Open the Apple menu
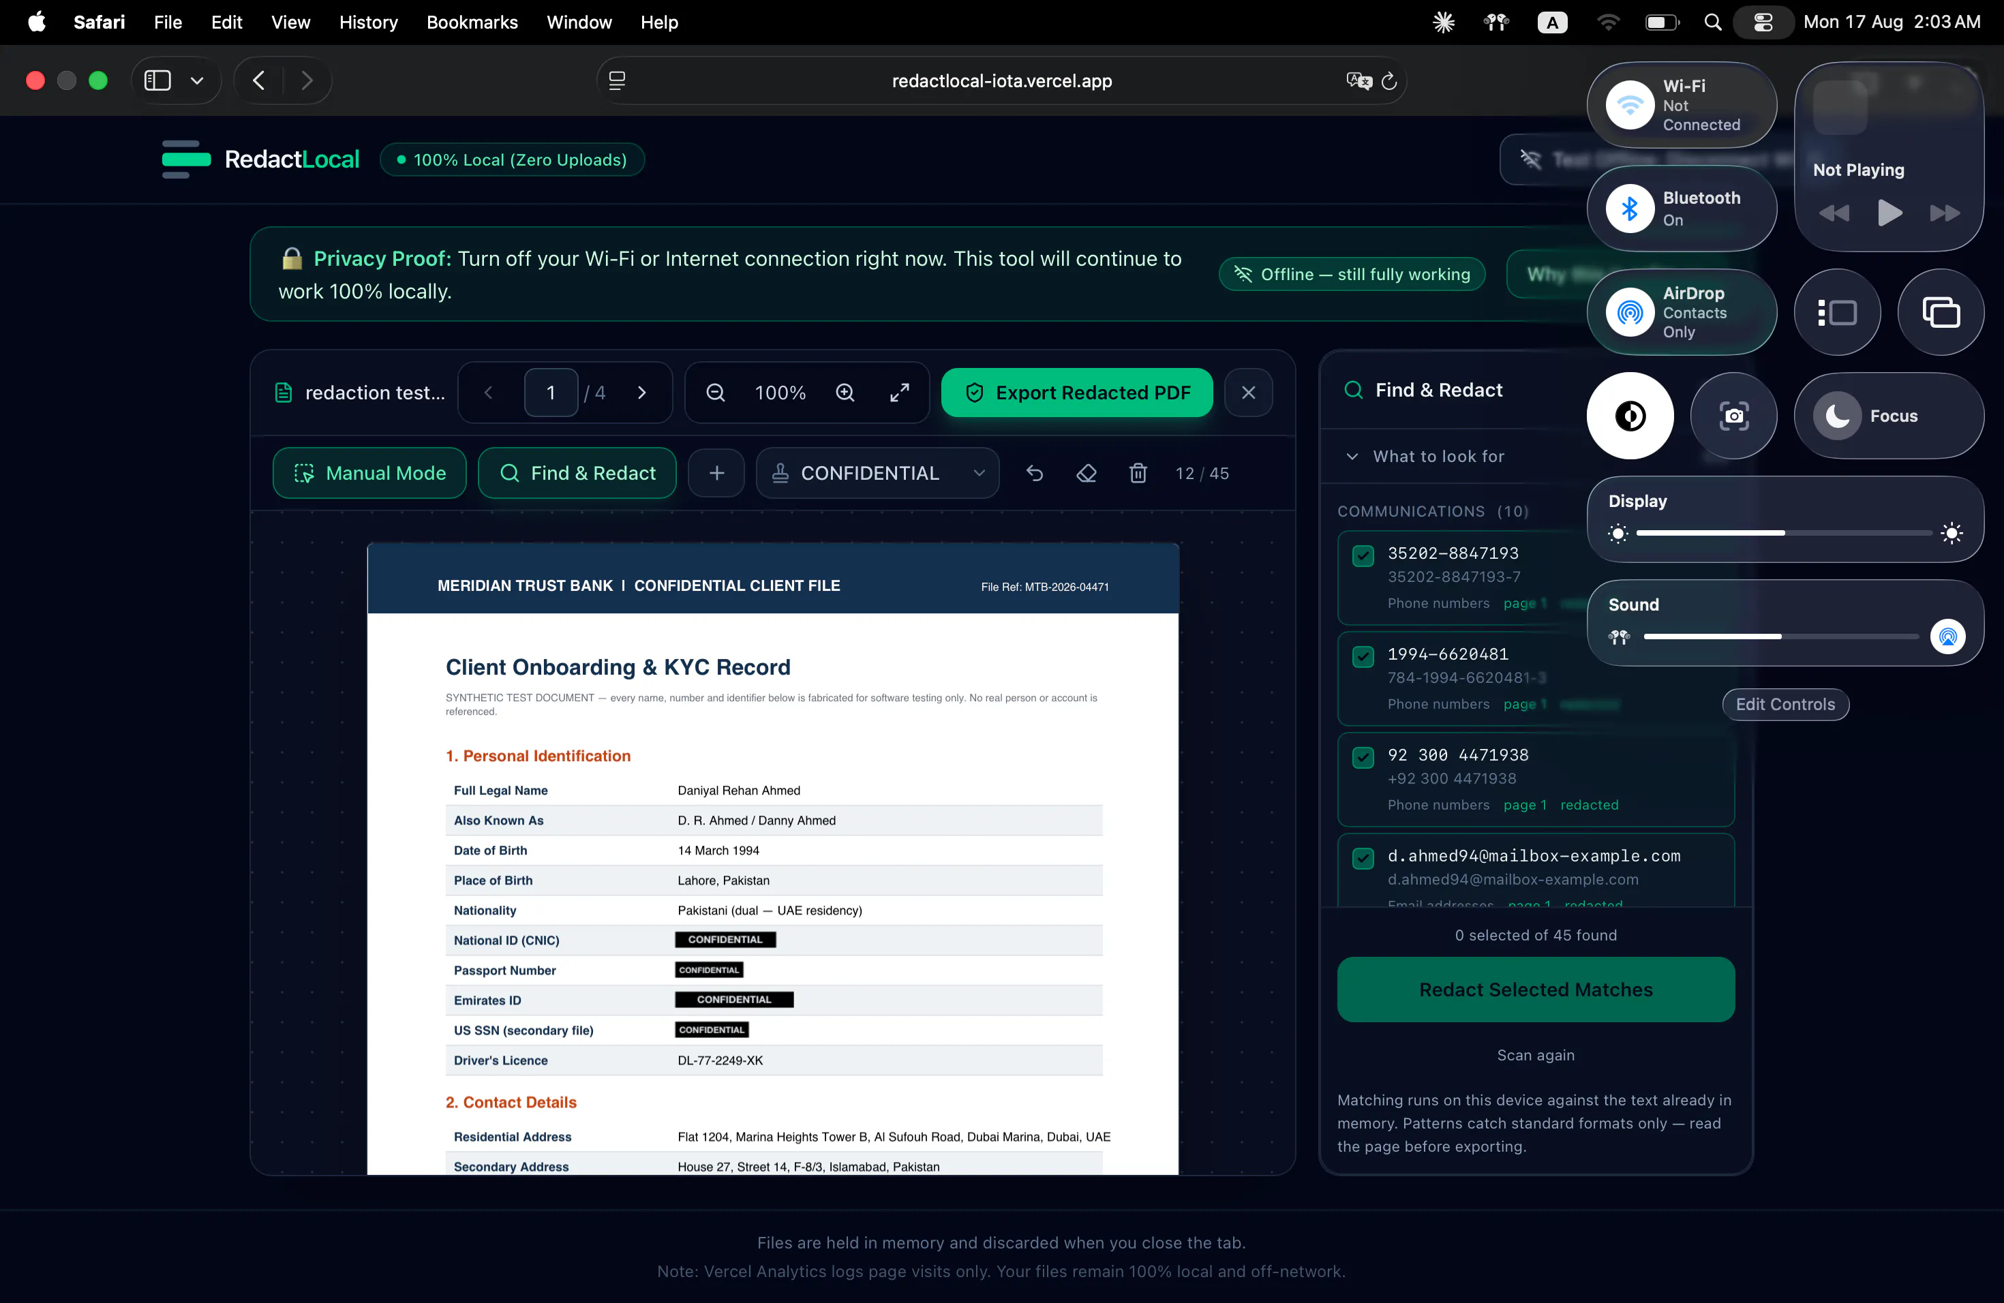This screenshot has height=1303, width=2004. (x=37, y=22)
